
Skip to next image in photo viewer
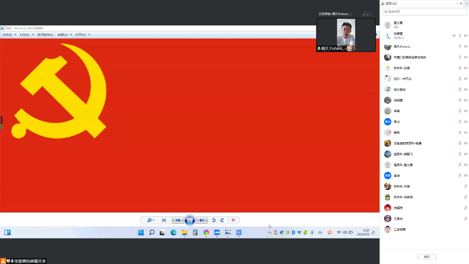point(201,220)
